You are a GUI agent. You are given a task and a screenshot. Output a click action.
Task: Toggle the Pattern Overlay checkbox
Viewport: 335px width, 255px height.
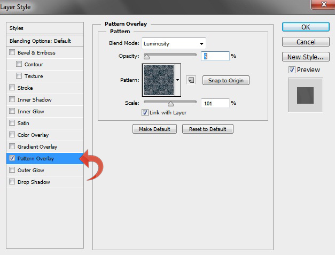12,159
